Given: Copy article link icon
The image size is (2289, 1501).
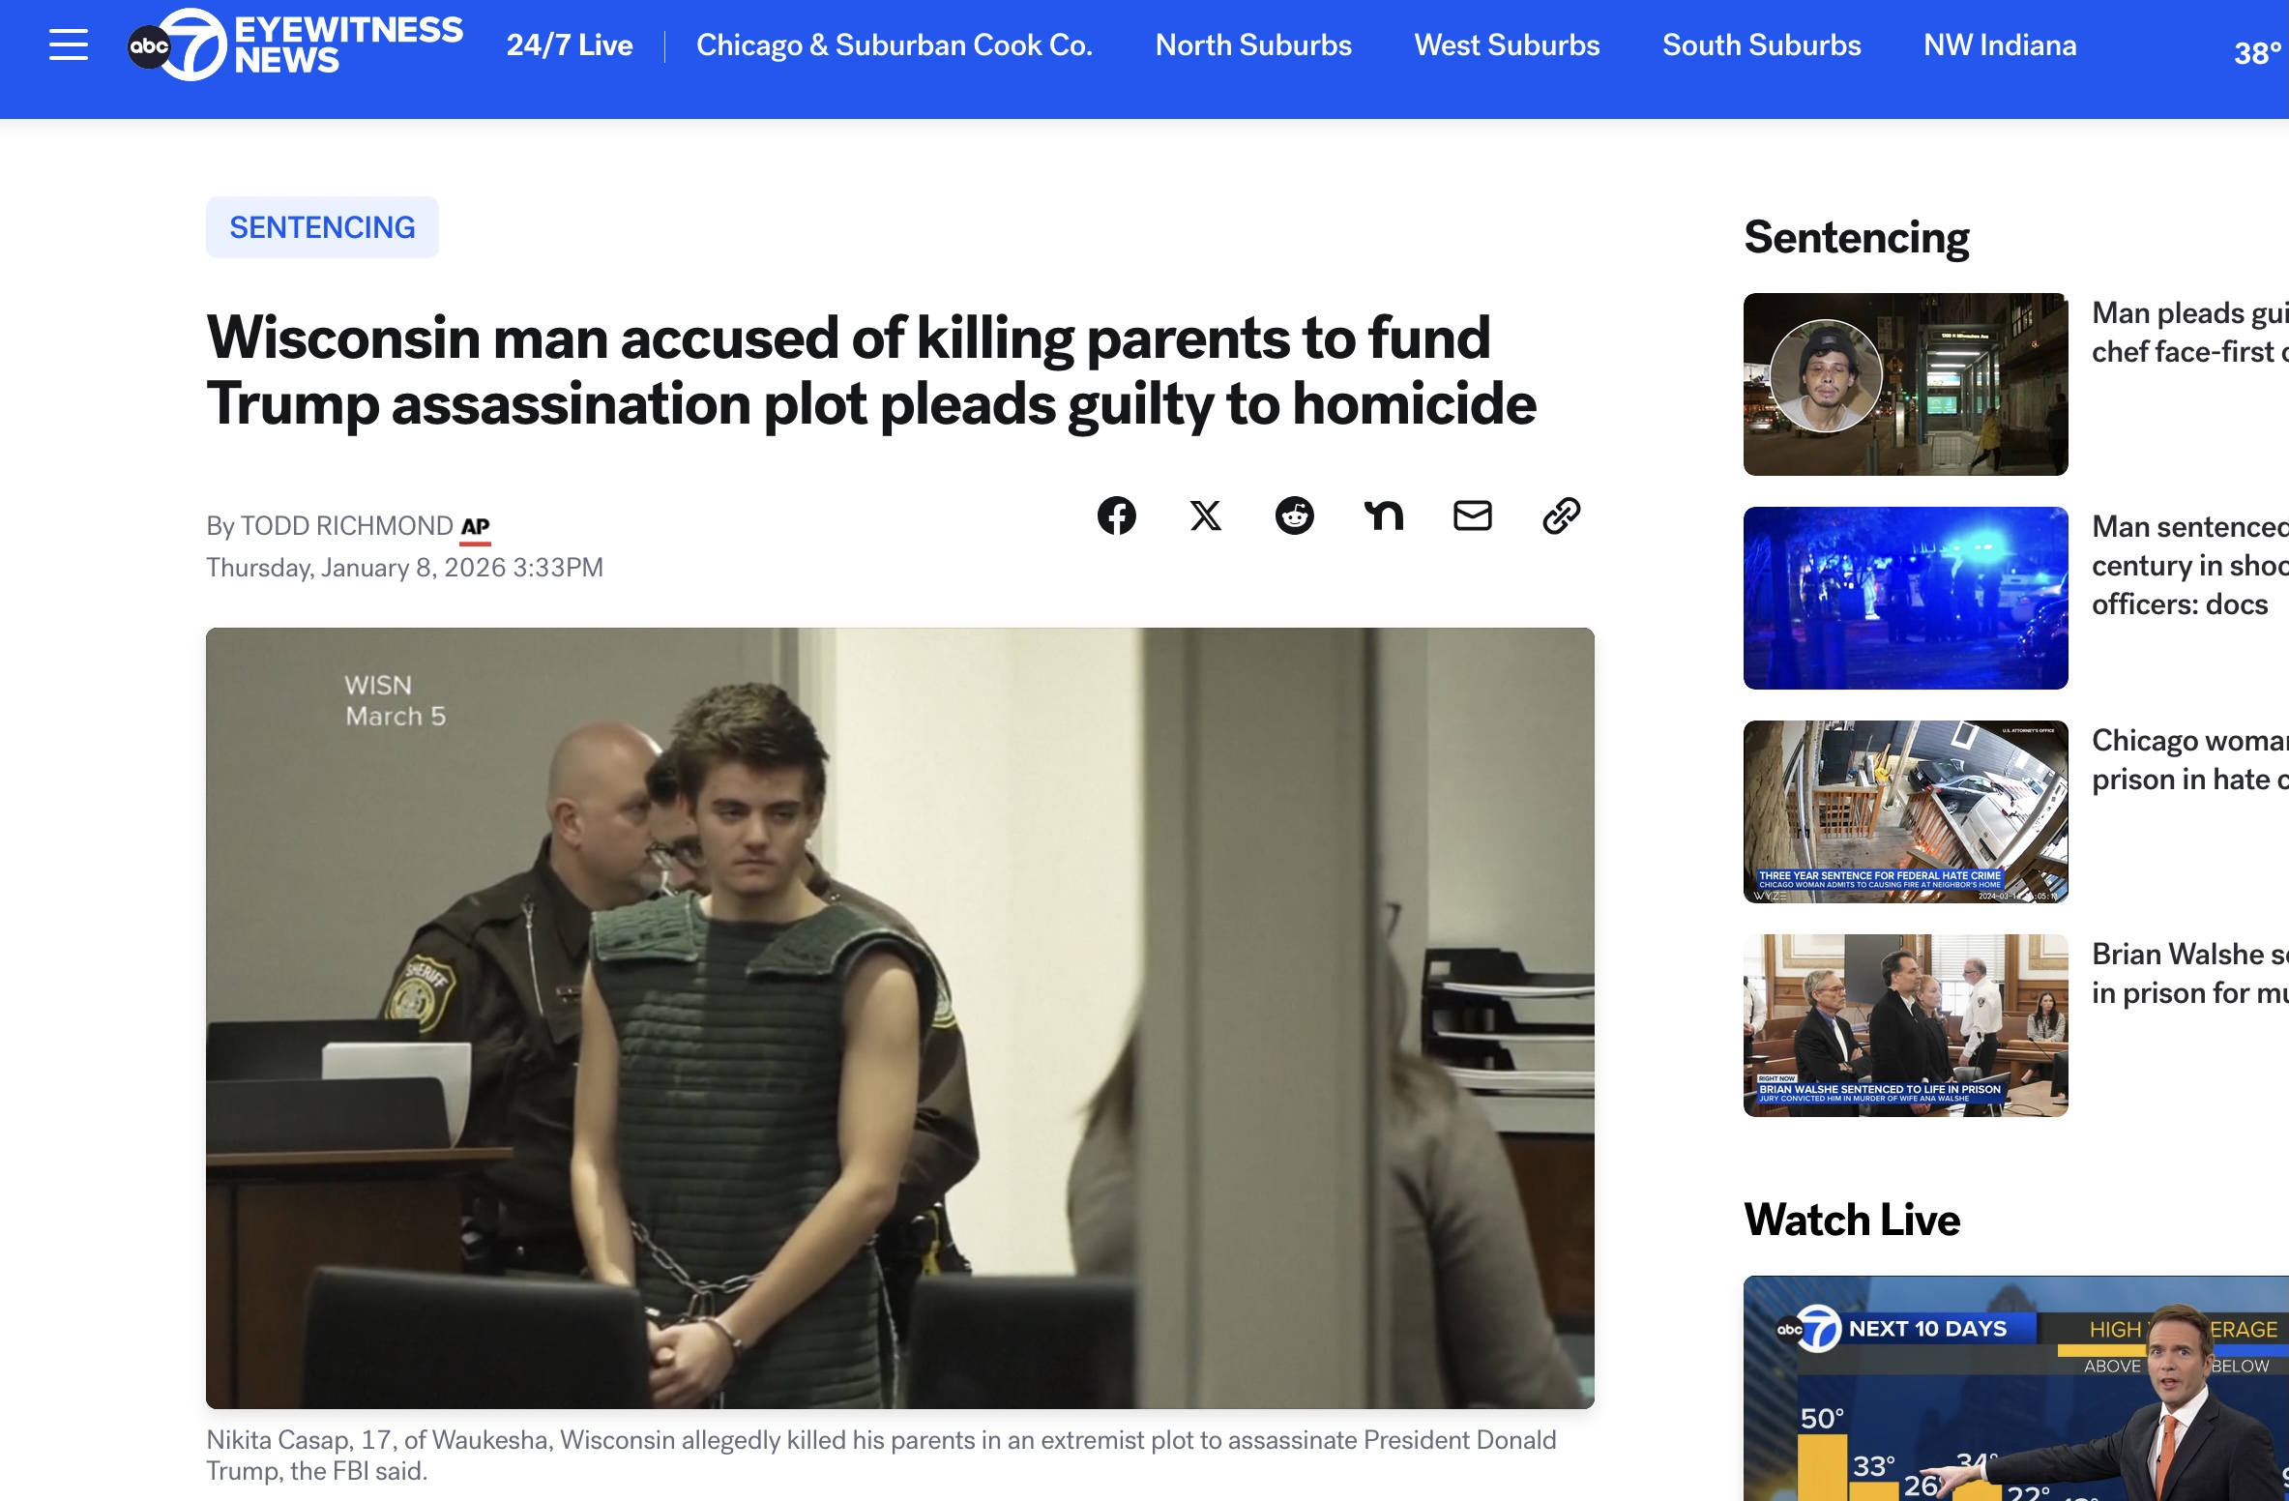Looking at the screenshot, I should (x=1561, y=515).
